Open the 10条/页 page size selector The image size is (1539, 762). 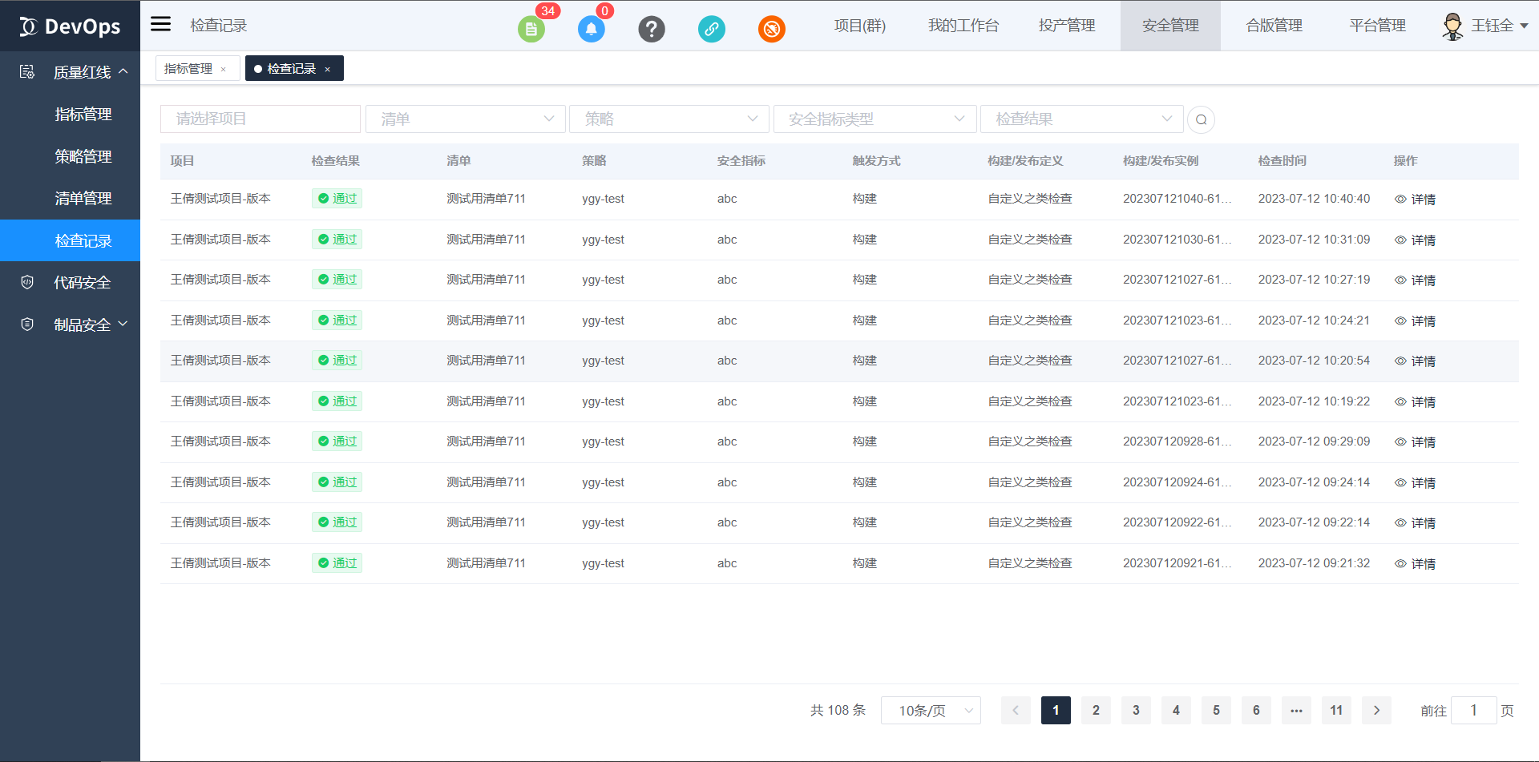pos(930,710)
